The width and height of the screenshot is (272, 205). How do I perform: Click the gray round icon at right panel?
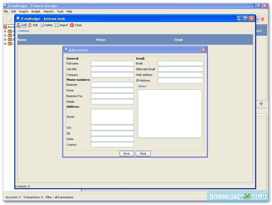[261, 104]
